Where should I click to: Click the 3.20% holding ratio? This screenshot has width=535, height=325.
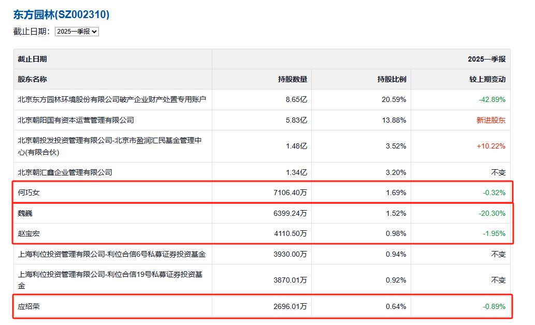click(x=396, y=172)
